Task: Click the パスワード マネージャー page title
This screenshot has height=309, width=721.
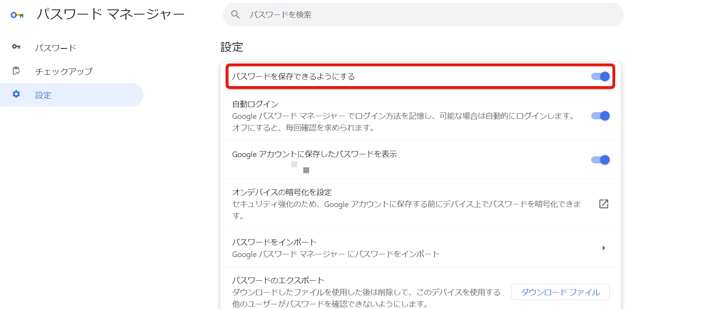Action: click(111, 15)
